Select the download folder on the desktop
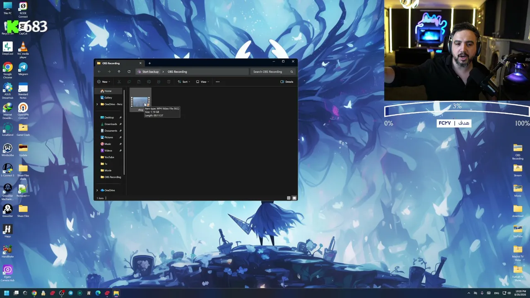This screenshot has height=298, width=530. 518,211
